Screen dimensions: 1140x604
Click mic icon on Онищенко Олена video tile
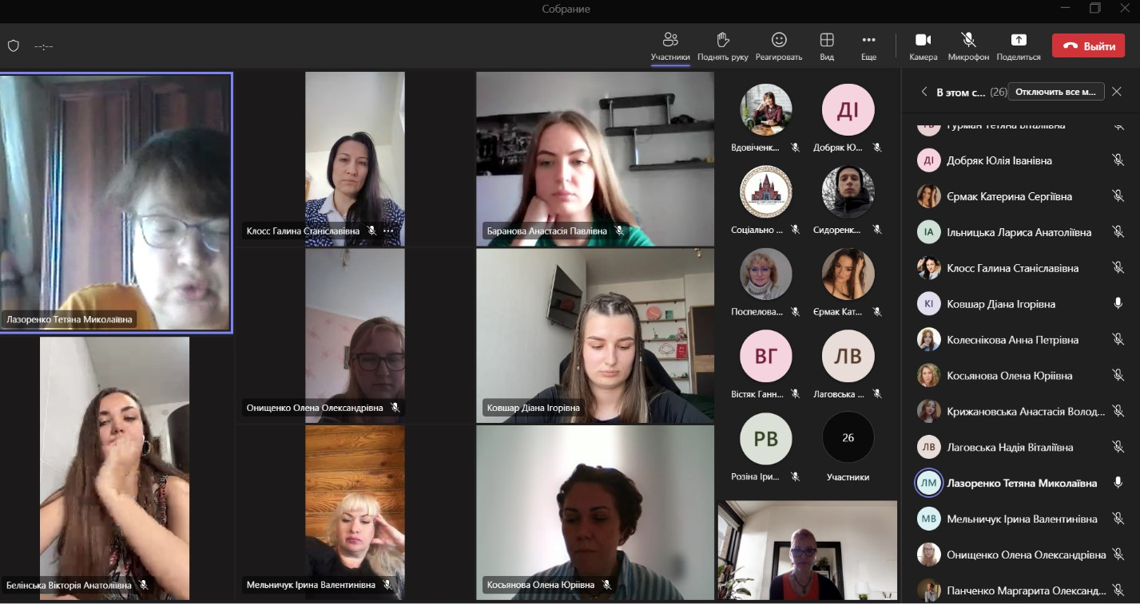point(395,408)
